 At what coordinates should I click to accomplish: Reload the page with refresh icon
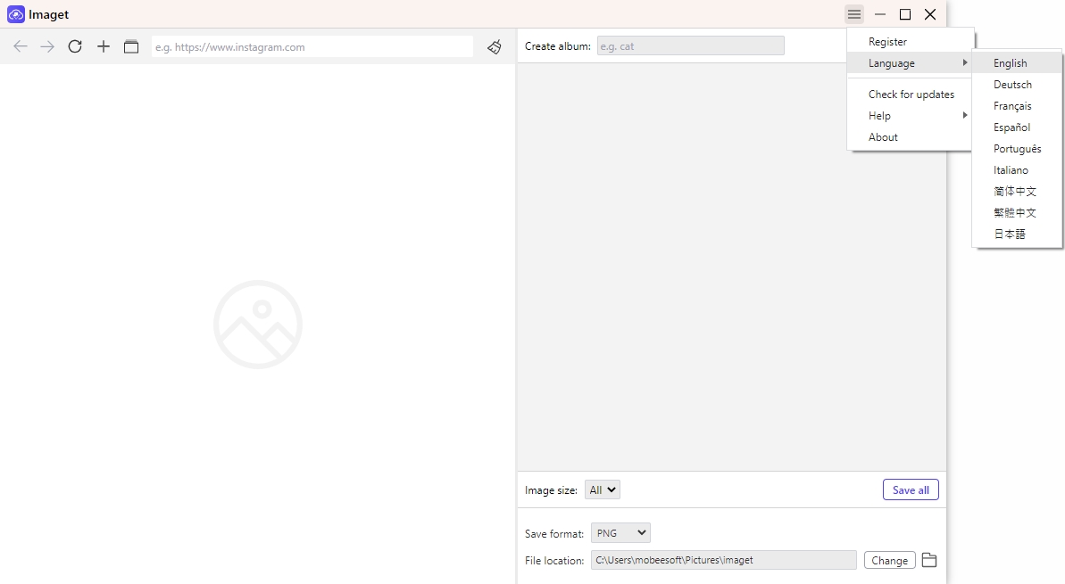pyautogui.click(x=75, y=46)
